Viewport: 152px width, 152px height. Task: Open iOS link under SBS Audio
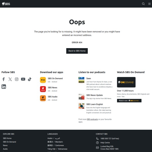tap(49, 100)
